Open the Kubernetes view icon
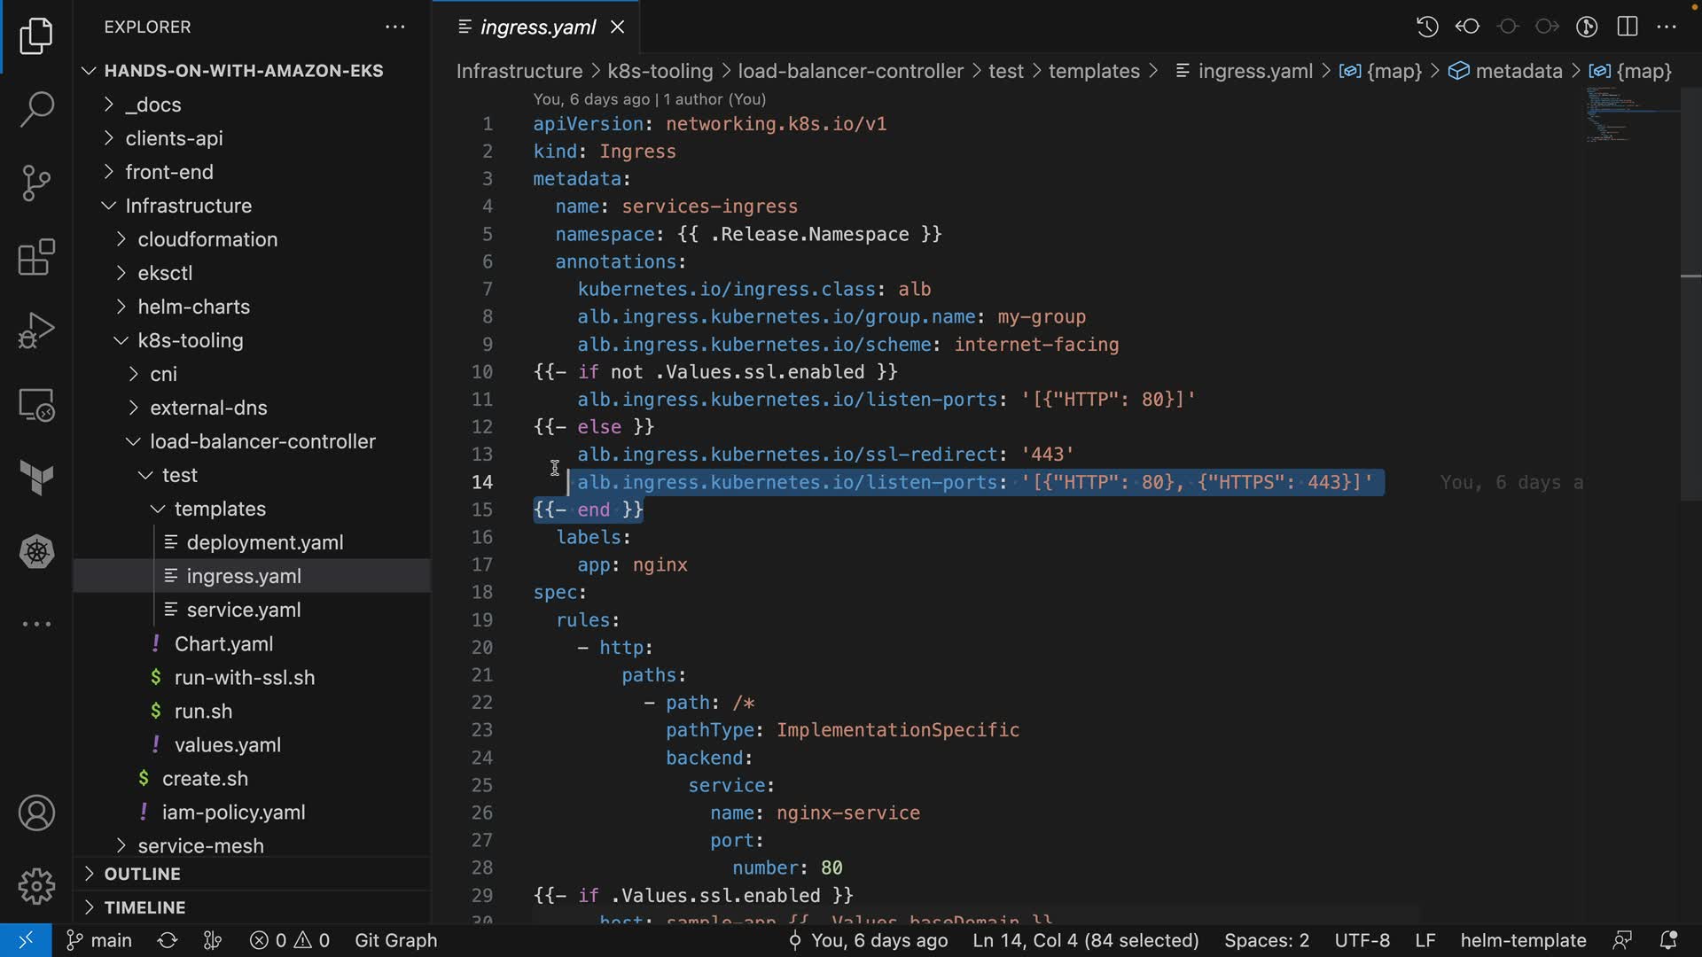 [x=36, y=552]
